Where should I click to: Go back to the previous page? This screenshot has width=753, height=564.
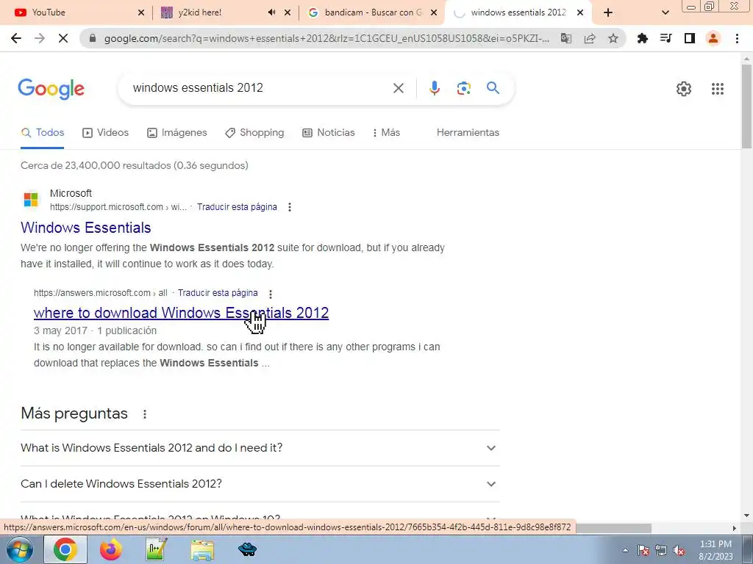click(x=16, y=38)
